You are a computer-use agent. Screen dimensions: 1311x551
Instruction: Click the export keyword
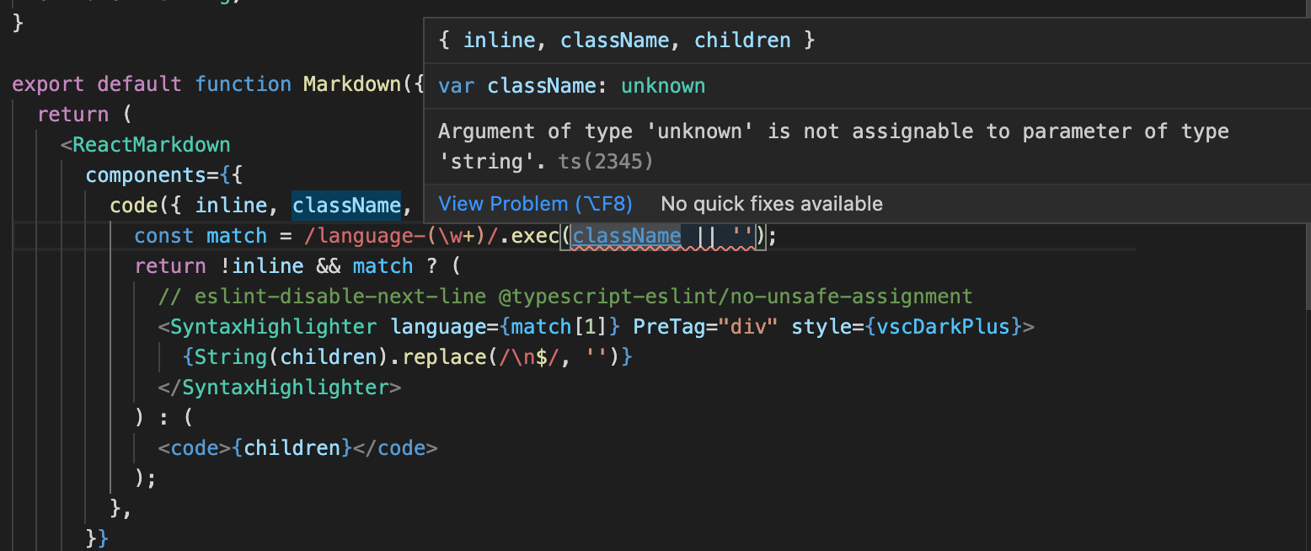click(x=48, y=84)
